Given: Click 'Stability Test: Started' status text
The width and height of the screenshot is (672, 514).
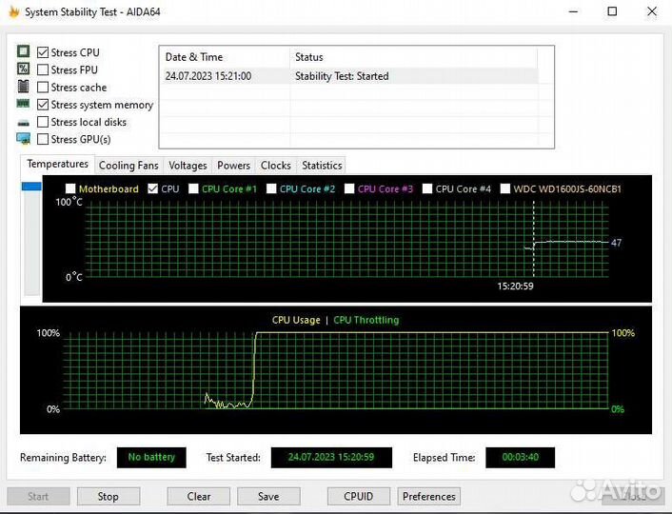Looking at the screenshot, I should coord(342,76).
